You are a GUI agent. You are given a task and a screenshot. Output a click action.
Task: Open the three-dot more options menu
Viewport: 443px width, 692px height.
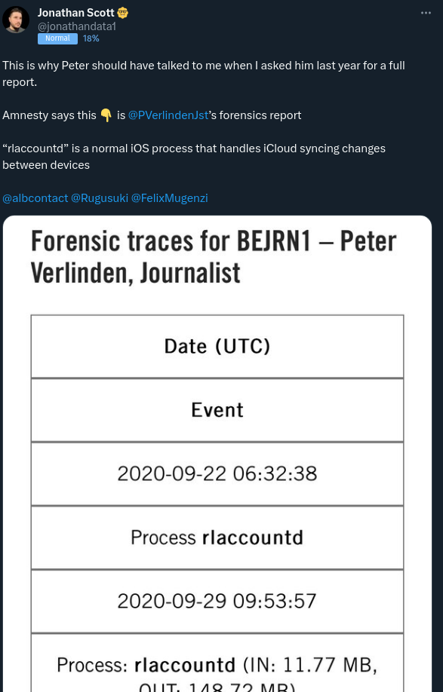pyautogui.click(x=426, y=13)
